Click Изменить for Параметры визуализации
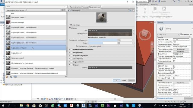This screenshot has width=193, height=108. pyautogui.click(x=181, y=83)
